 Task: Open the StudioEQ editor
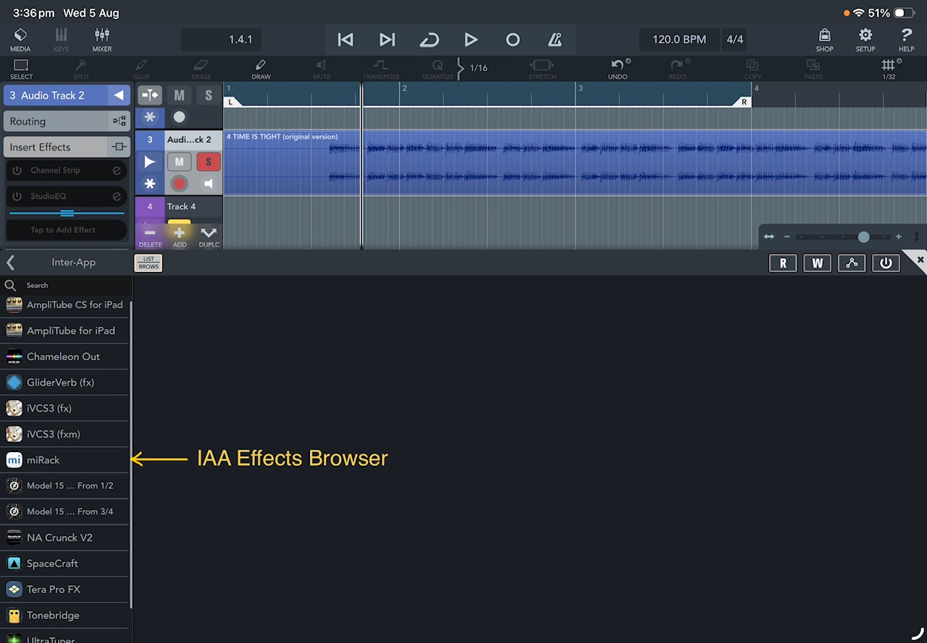click(x=116, y=196)
